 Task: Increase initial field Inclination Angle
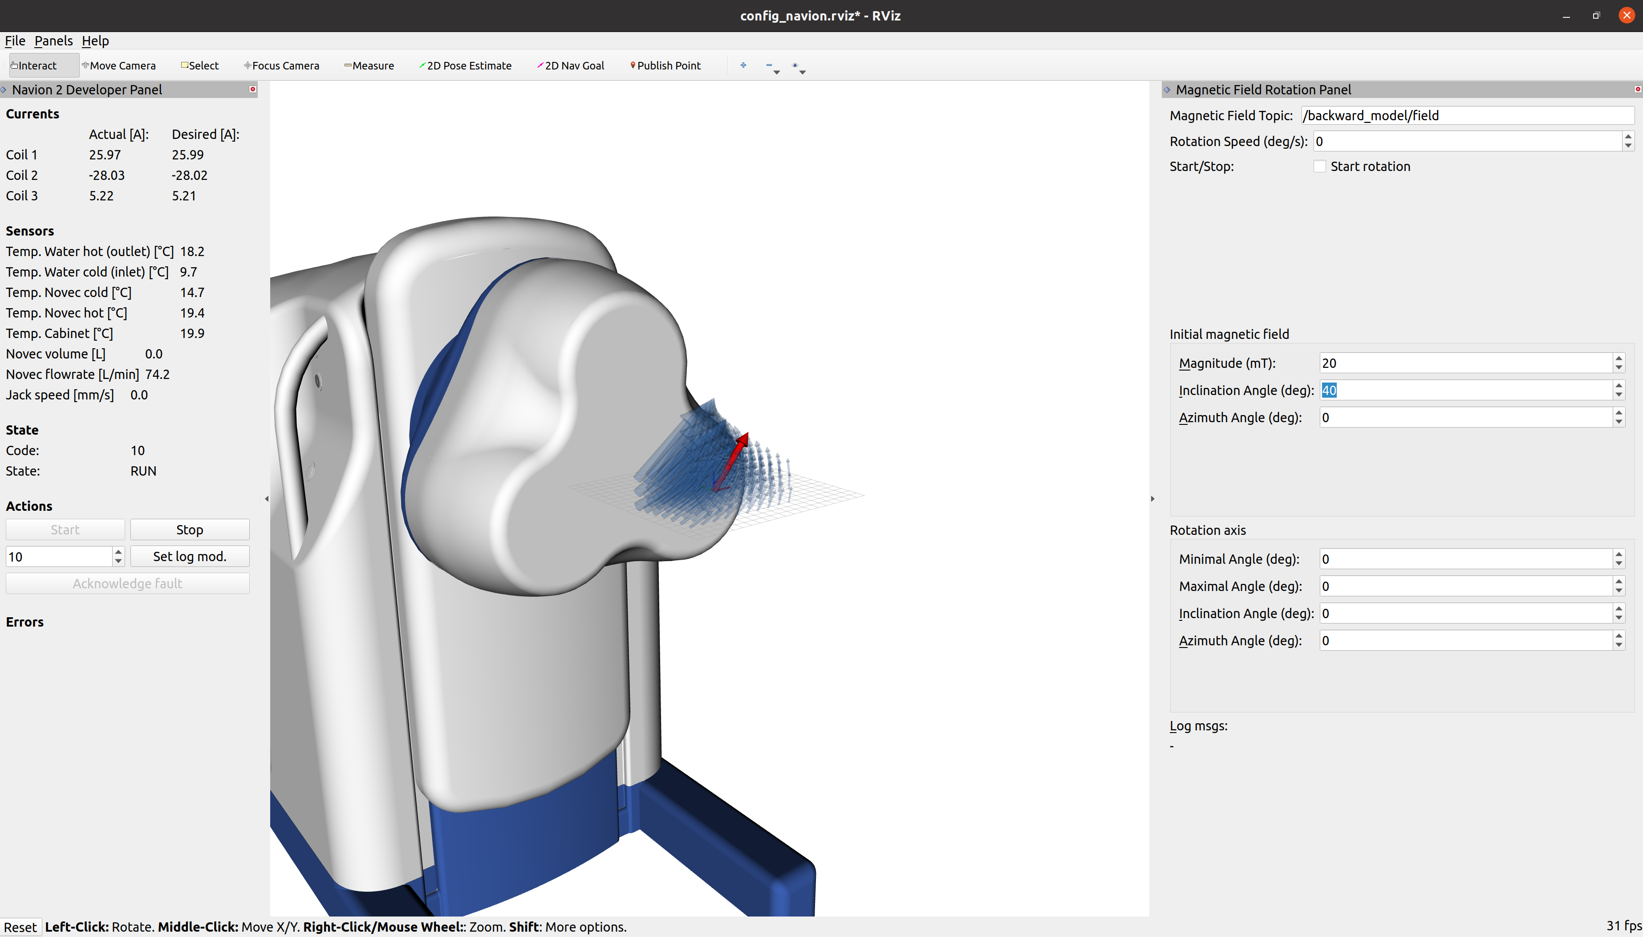point(1619,385)
